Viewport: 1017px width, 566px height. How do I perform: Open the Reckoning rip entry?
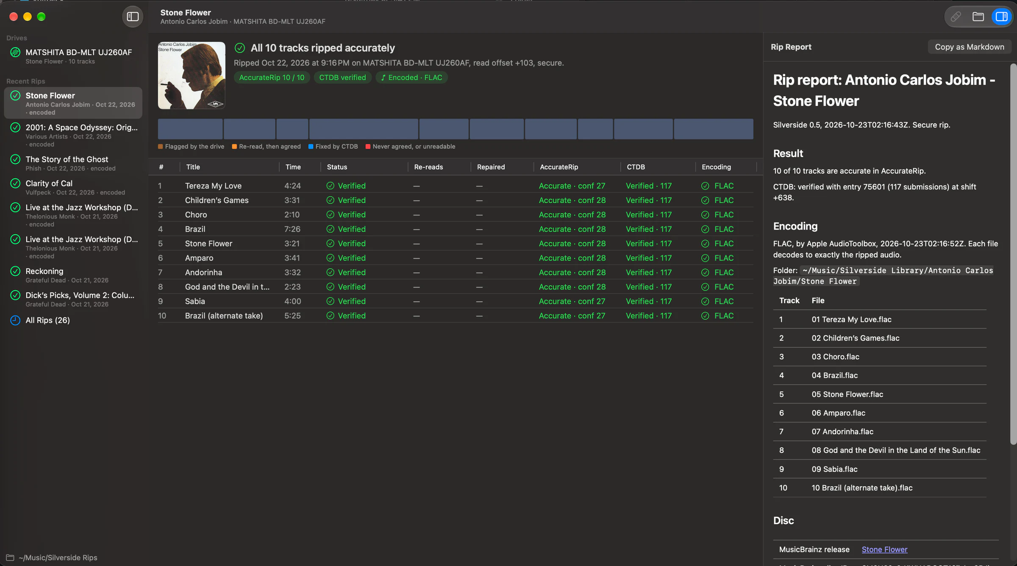(x=73, y=275)
